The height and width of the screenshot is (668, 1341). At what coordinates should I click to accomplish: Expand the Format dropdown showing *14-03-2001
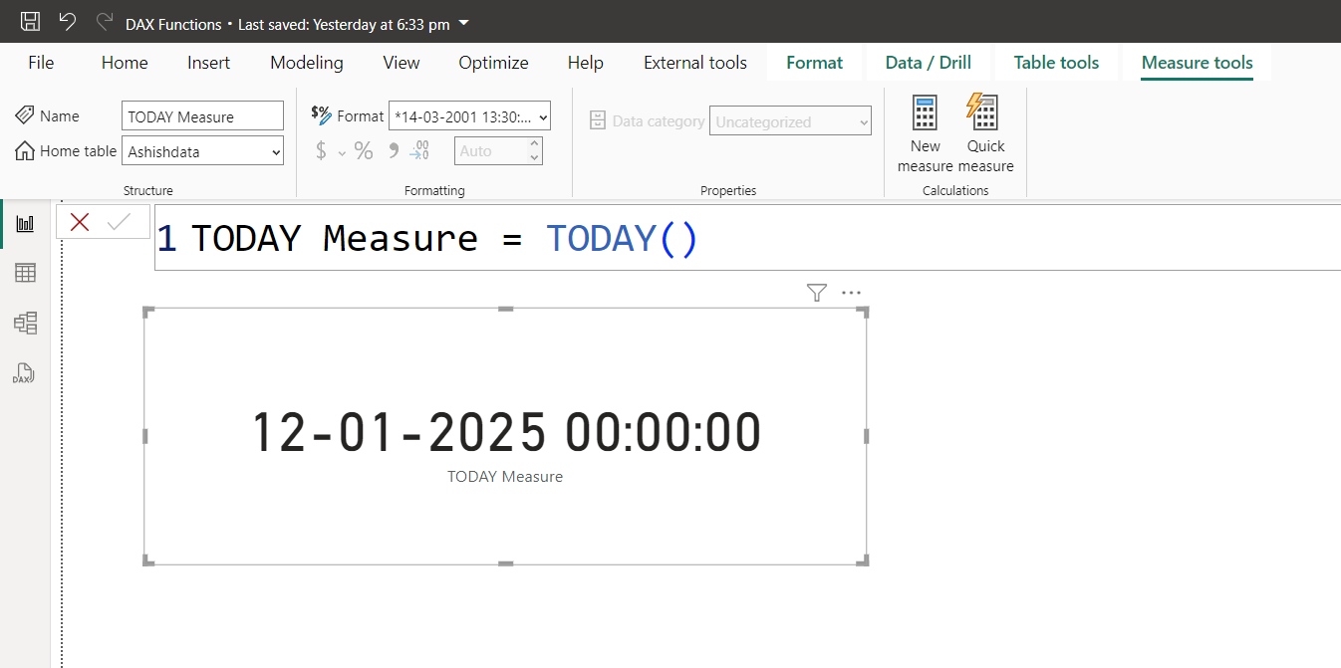pyautogui.click(x=537, y=115)
